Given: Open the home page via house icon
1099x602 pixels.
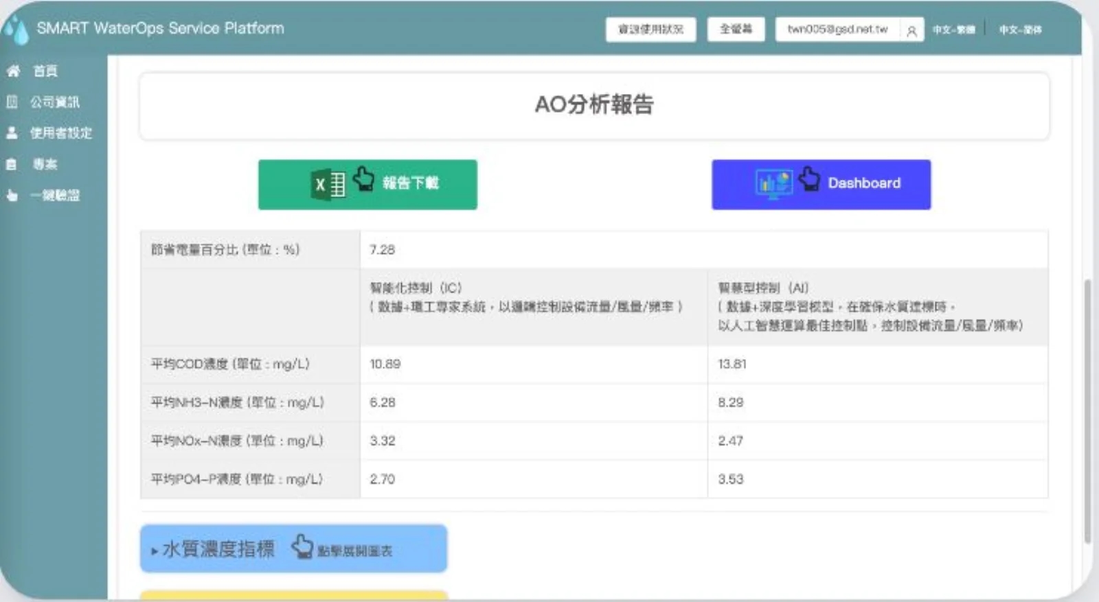Looking at the screenshot, I should click(x=13, y=71).
